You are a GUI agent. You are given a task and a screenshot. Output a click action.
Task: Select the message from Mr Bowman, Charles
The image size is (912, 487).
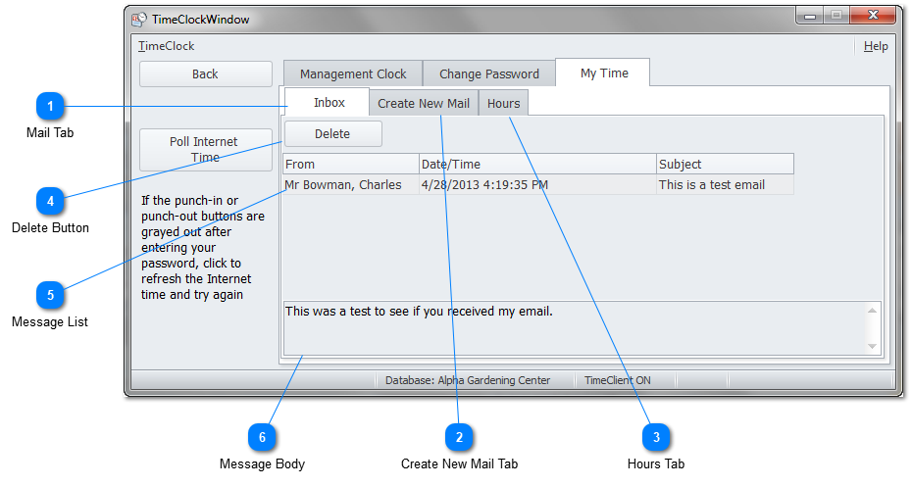(343, 185)
